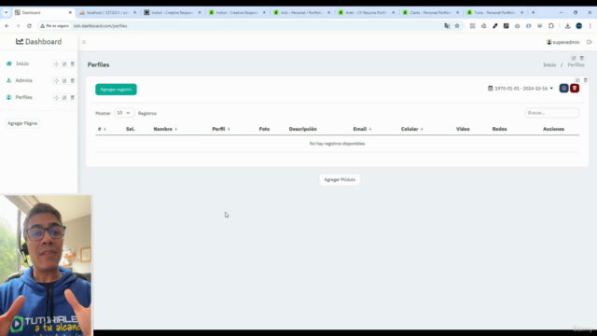The image size is (597, 336).
Task: Open the Admins sidebar page
Action: 23,80
